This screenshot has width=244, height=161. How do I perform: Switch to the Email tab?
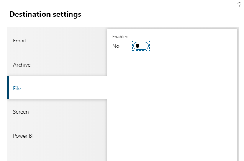[x=20, y=41]
